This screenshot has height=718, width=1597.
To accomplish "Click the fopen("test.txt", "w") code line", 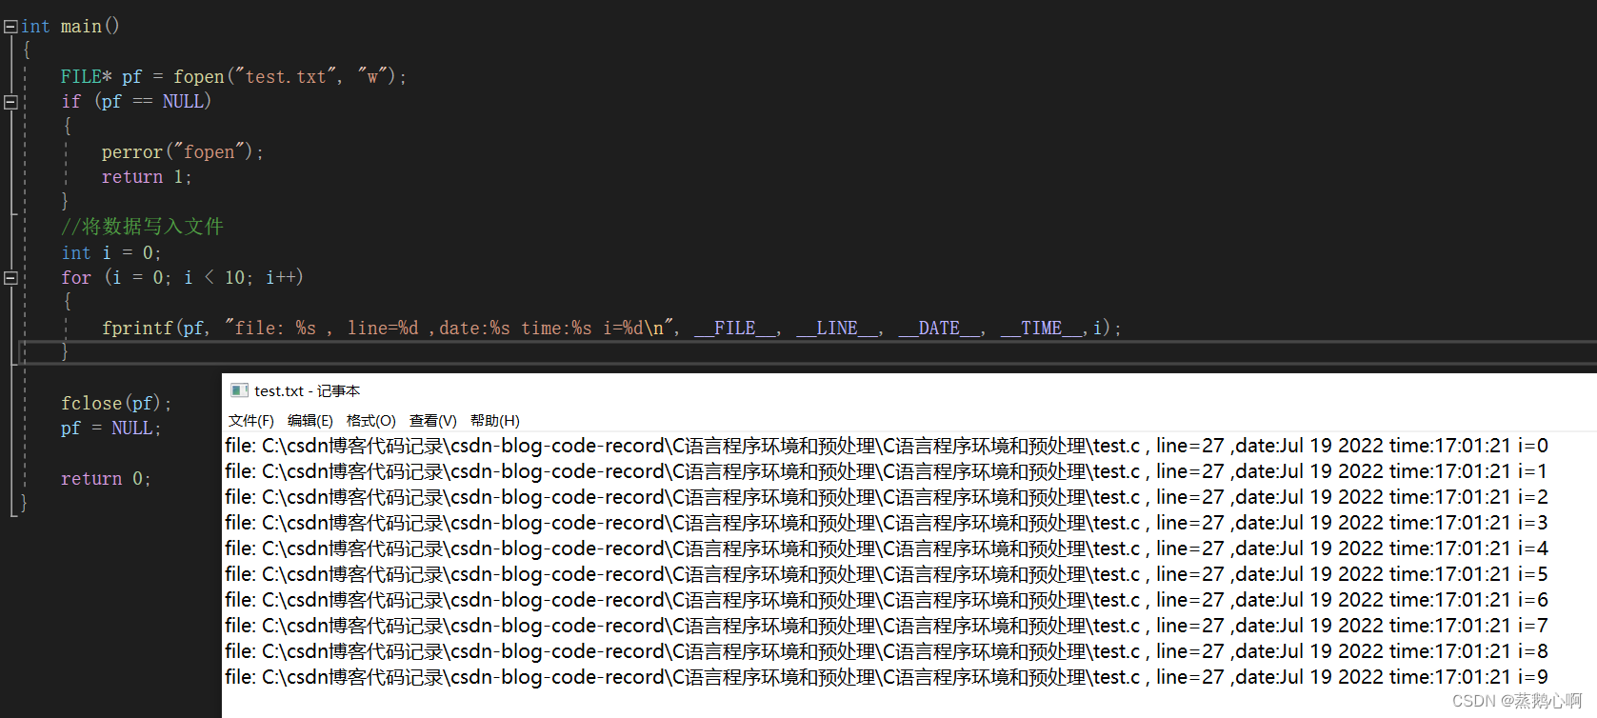I will click(x=233, y=76).
